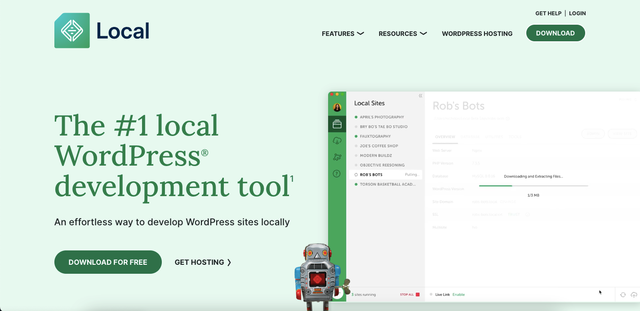Click the Download button in header

click(x=556, y=33)
